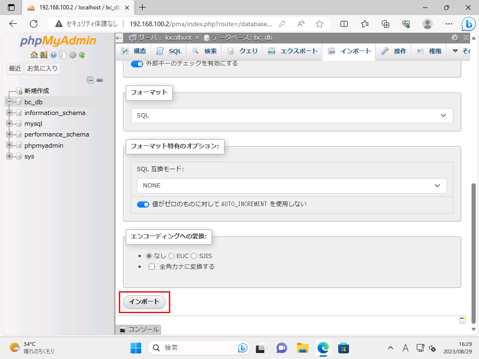Open the phpMyAdmin documentation help icon
Viewport: 479px width, 359px height.
click(53, 55)
